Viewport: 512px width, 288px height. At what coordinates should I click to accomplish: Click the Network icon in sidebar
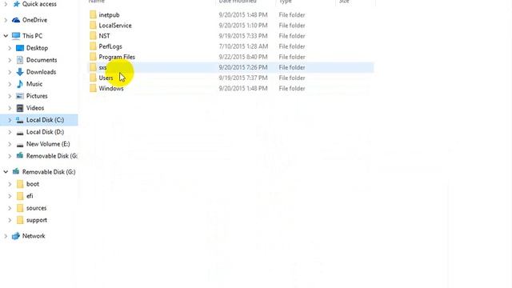point(16,236)
